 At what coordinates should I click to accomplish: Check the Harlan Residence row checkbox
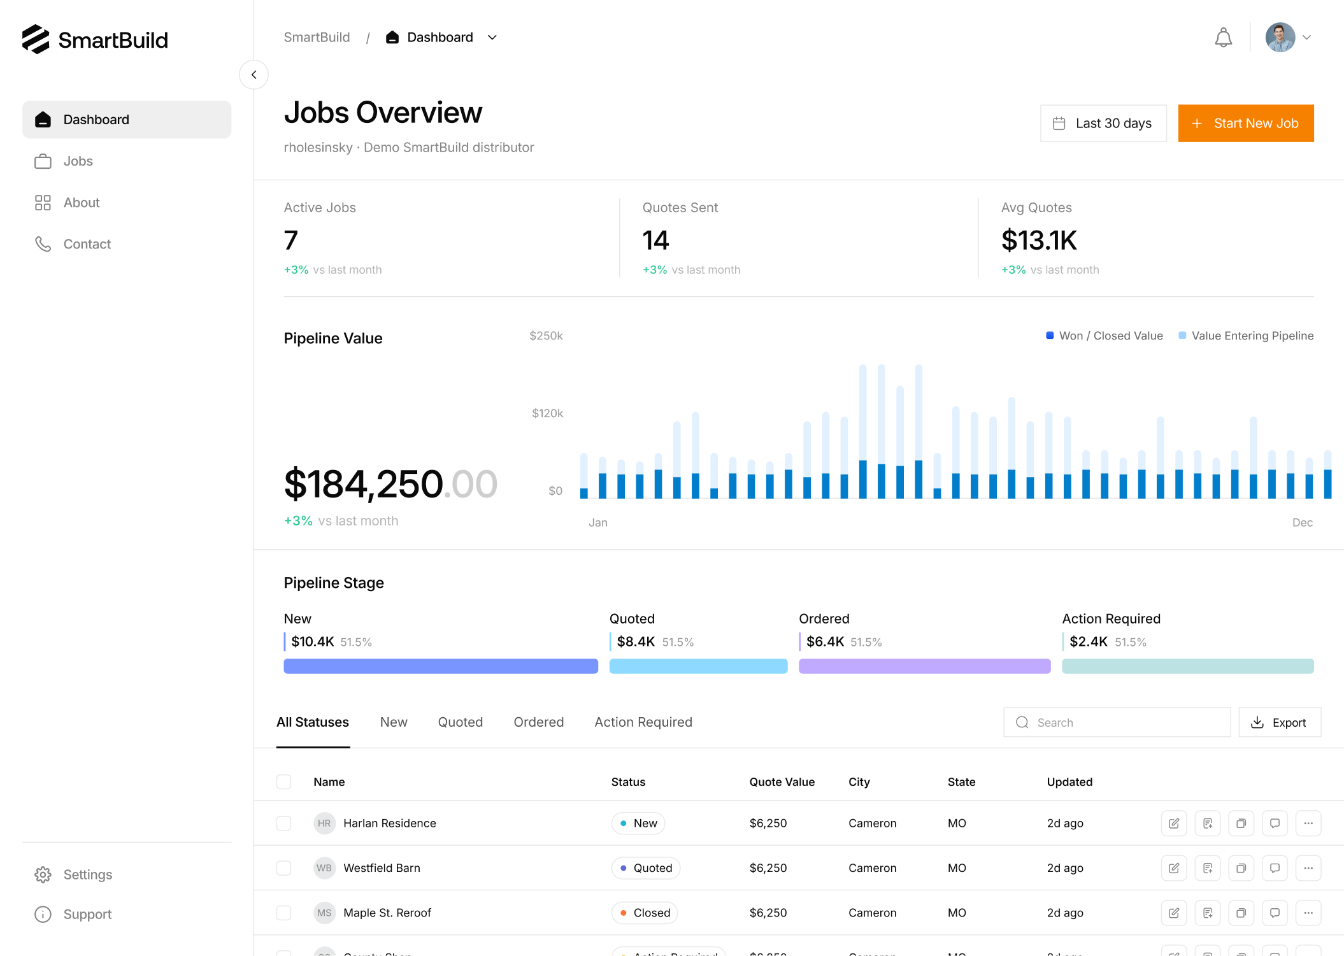tap(283, 823)
